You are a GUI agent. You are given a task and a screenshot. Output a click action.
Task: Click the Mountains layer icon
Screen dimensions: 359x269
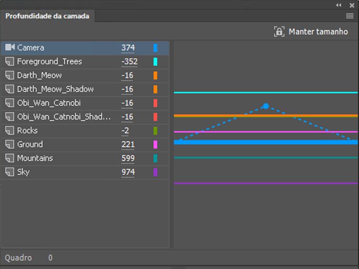point(10,158)
